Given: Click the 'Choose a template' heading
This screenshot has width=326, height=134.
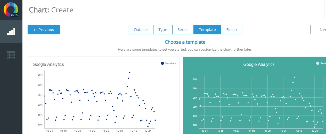Looking at the screenshot, I should coord(185,42).
